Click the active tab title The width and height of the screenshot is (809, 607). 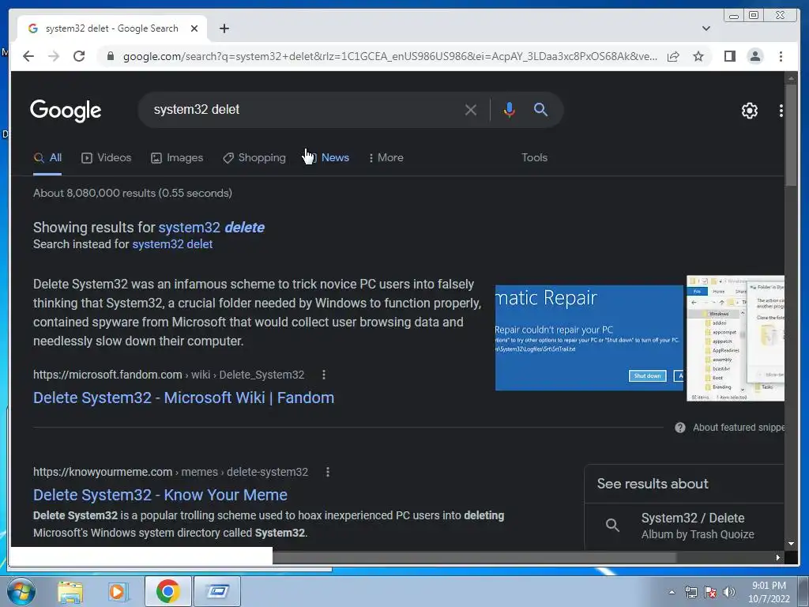[111, 28]
